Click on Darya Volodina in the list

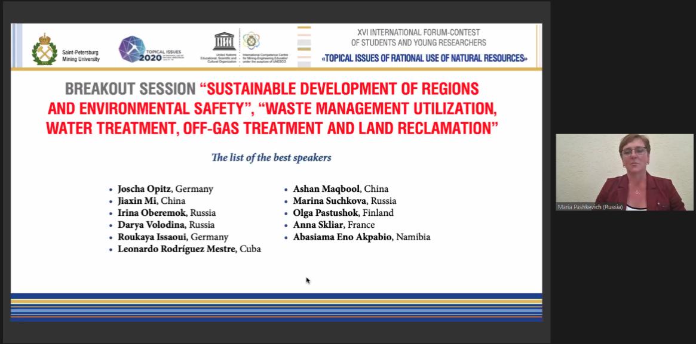tap(165, 225)
